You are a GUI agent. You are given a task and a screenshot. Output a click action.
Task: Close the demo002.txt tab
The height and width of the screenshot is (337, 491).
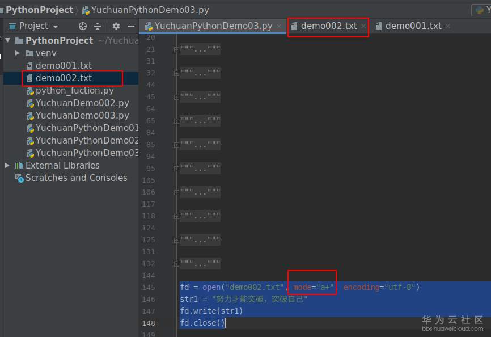click(363, 26)
